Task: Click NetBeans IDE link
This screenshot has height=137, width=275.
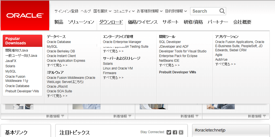Action: tap(169, 61)
